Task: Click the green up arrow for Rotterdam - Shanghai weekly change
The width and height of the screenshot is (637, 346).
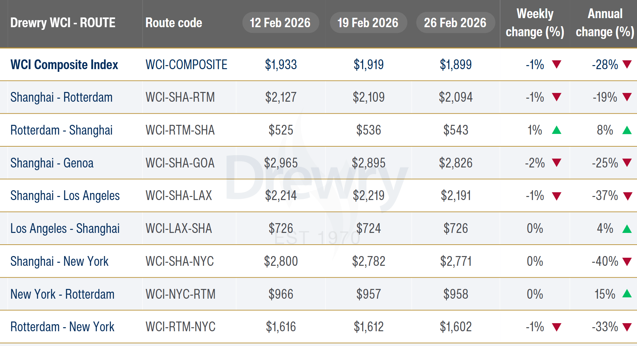Action: (x=556, y=130)
